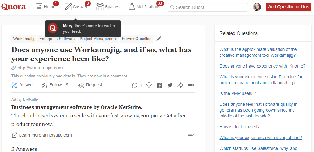
Task: Click the search magnifier icon
Action: [172, 7]
